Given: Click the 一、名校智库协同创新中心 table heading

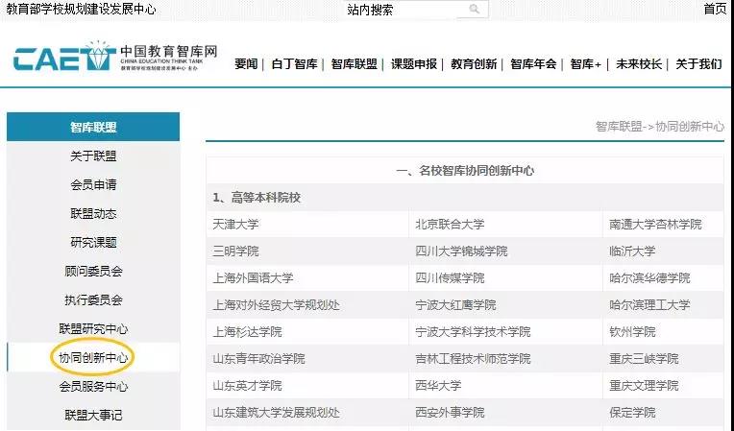Looking at the screenshot, I should (x=465, y=171).
